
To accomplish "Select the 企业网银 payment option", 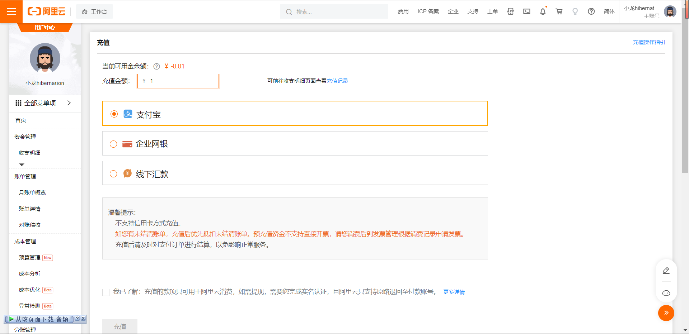I will click(x=113, y=144).
